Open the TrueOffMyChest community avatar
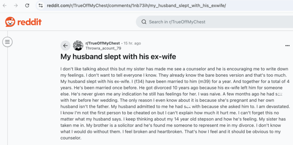293x145 pixels. (x=78, y=46)
